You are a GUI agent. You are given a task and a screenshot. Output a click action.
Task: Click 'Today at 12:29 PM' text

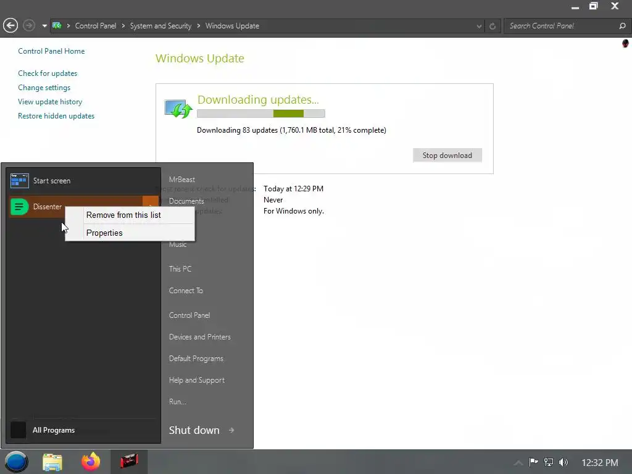click(293, 189)
